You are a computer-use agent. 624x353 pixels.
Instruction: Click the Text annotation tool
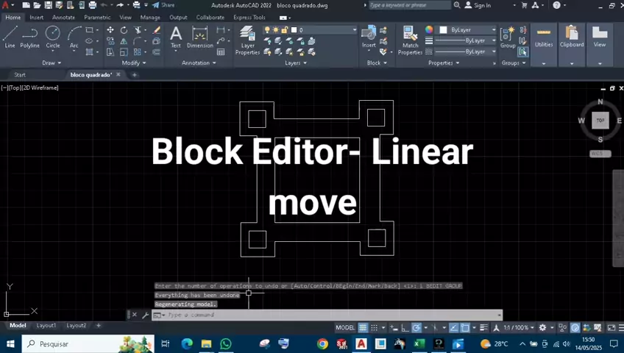click(176, 36)
